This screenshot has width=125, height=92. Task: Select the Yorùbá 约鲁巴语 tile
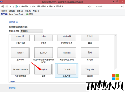tap(67, 71)
